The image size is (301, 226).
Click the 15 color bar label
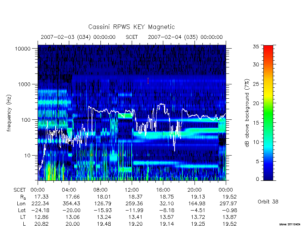coord(256,123)
